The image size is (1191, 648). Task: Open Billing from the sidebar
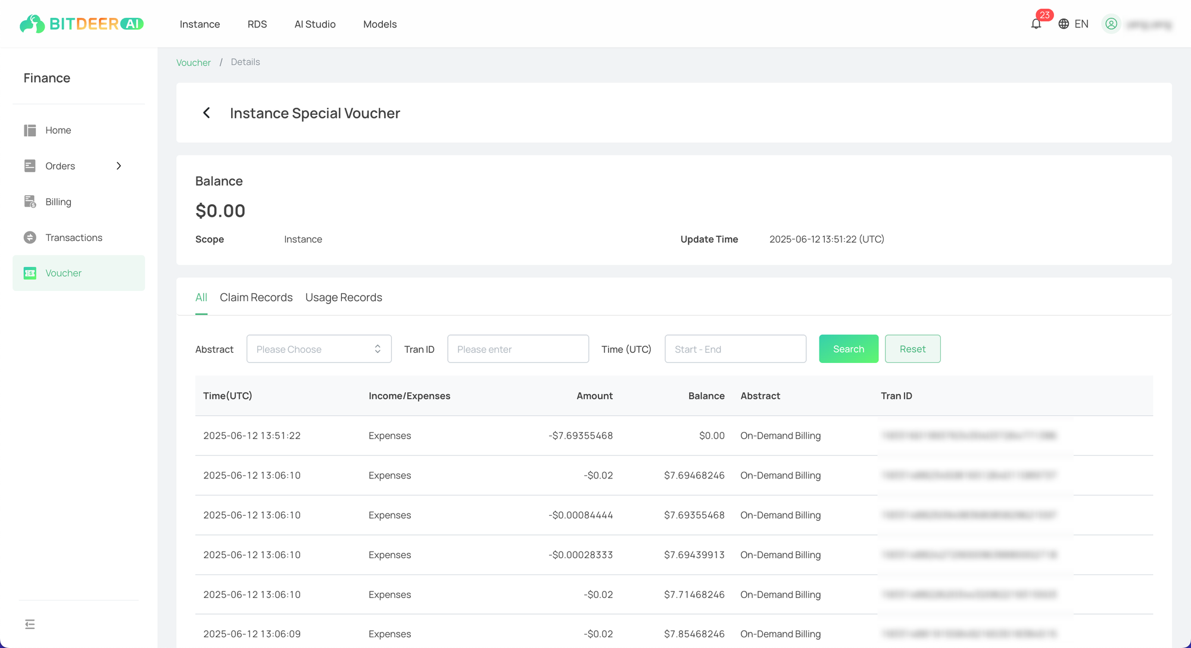point(58,202)
